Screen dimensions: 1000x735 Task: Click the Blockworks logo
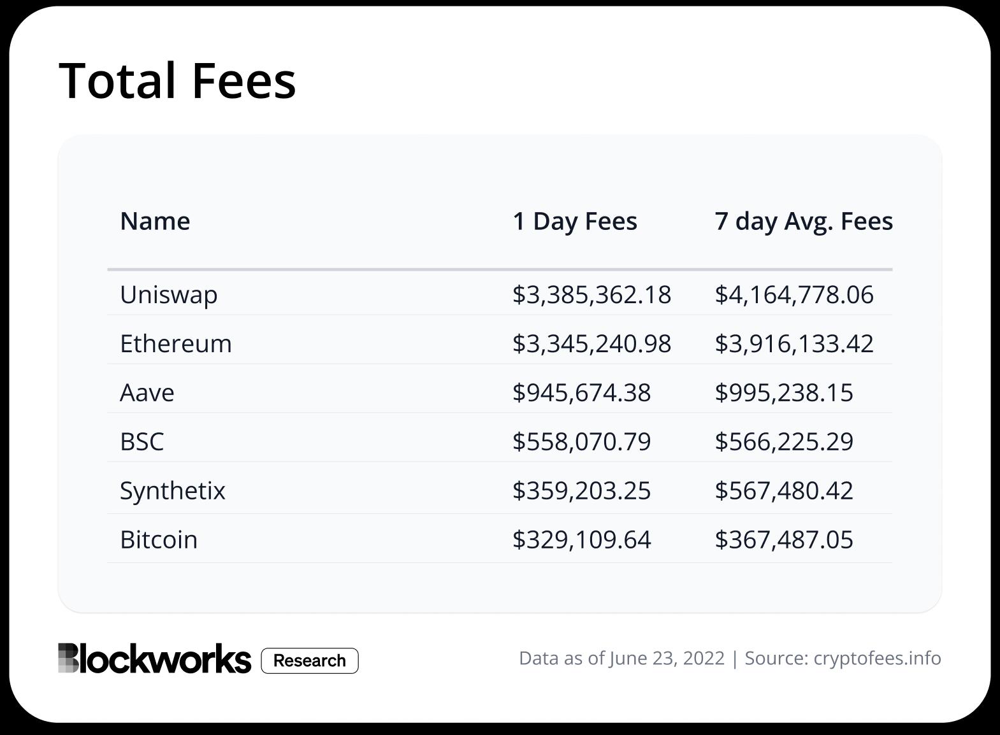154,659
